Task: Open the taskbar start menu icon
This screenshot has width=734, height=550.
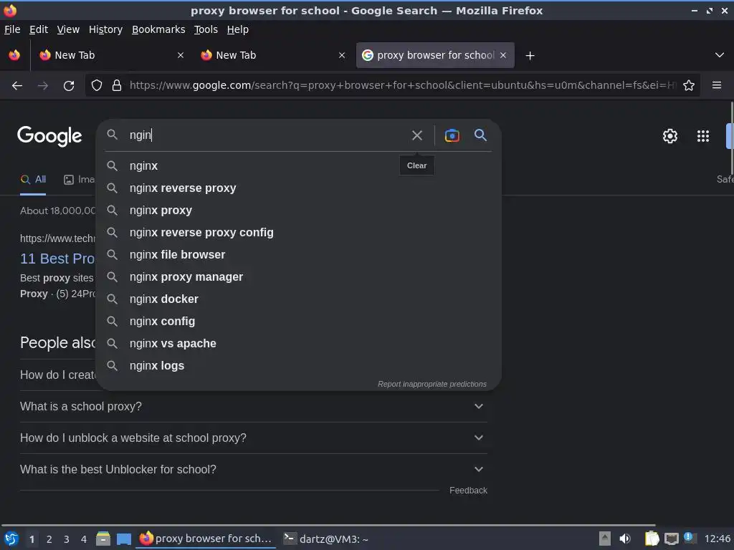Action: click(x=11, y=539)
